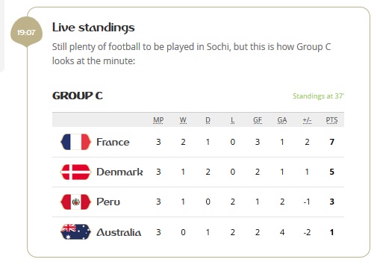Click the GF column header

(258, 120)
